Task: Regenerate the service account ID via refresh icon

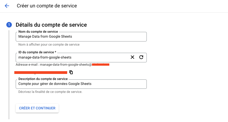Action: (x=141, y=57)
